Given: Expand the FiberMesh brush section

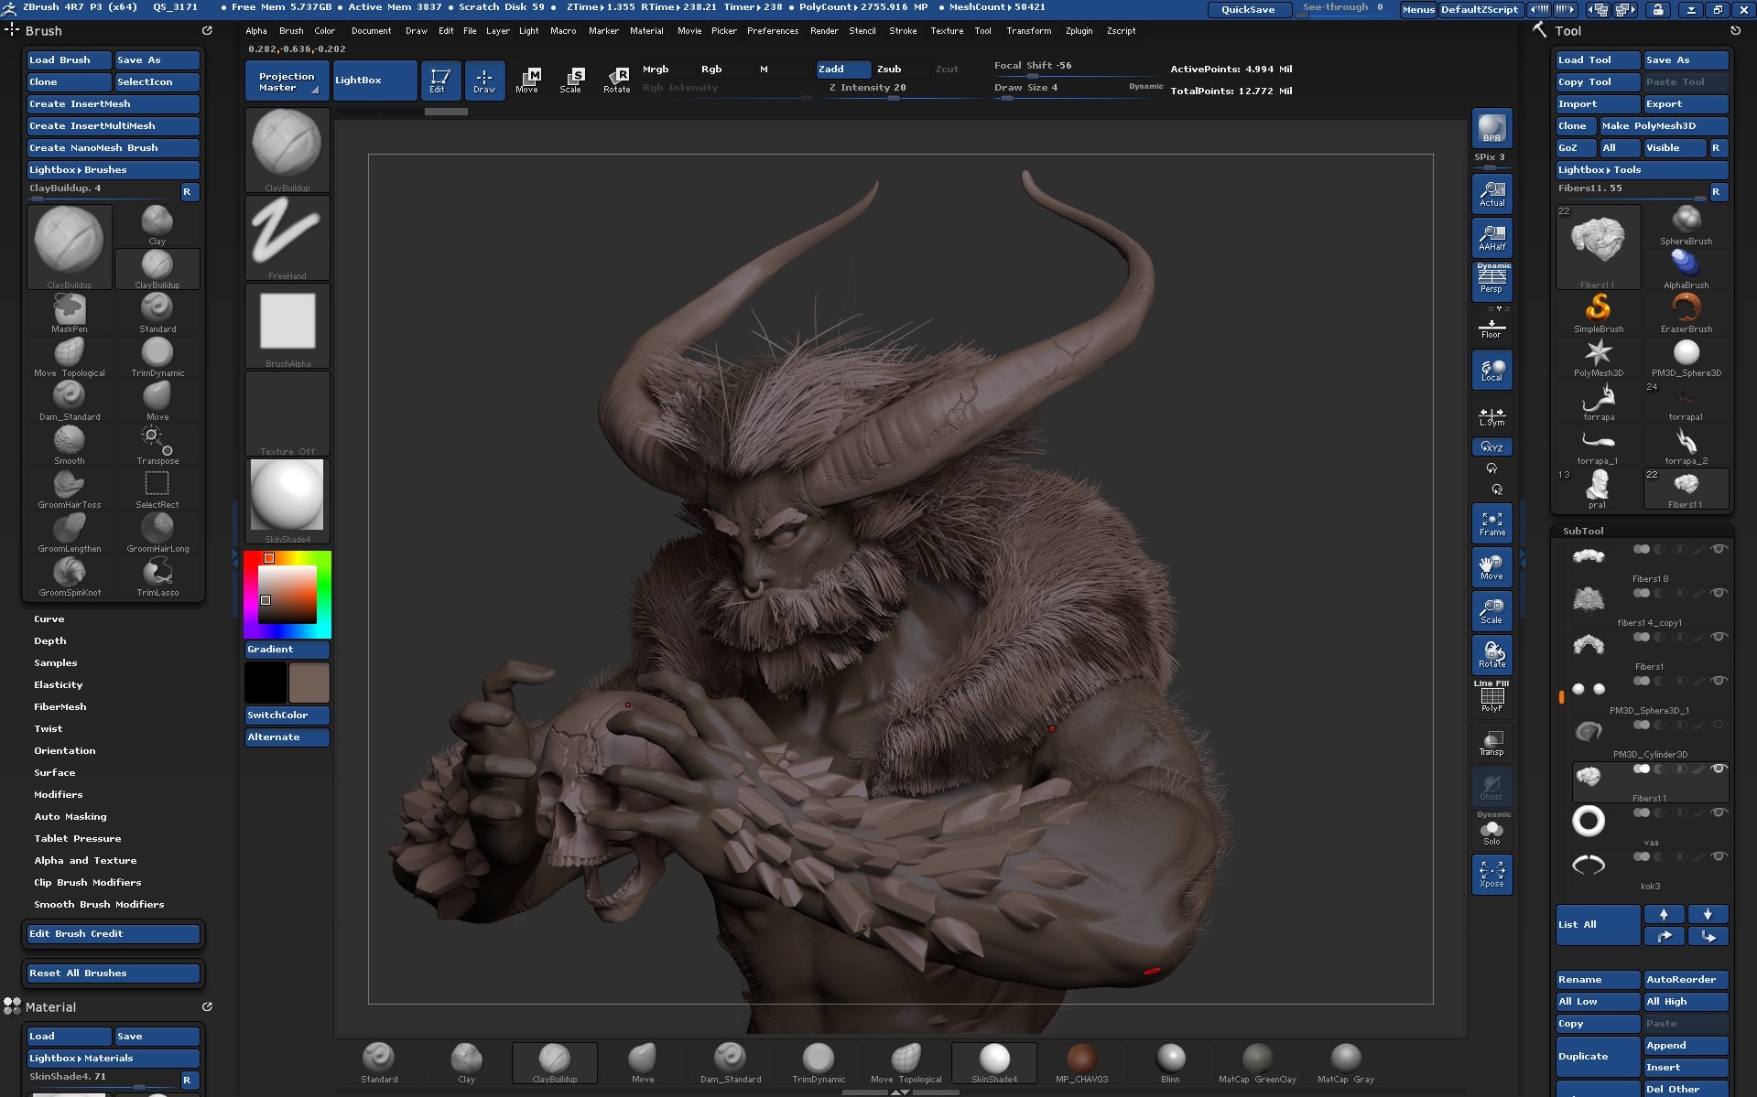Looking at the screenshot, I should (60, 706).
